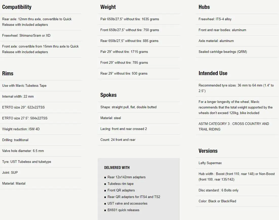Select the Spokes heading

point(108,95)
